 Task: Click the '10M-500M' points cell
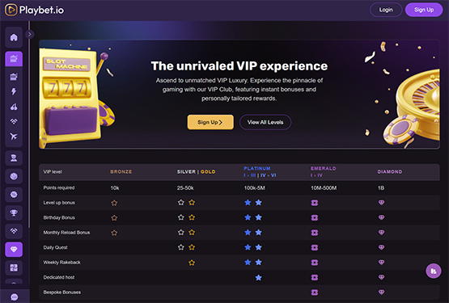click(324, 188)
